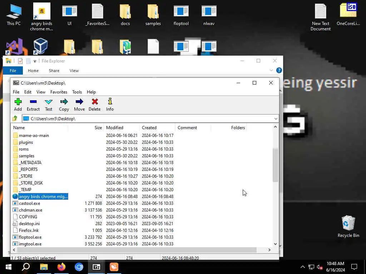
Task: Click the Extract toolbar icon
Action: pos(33,105)
